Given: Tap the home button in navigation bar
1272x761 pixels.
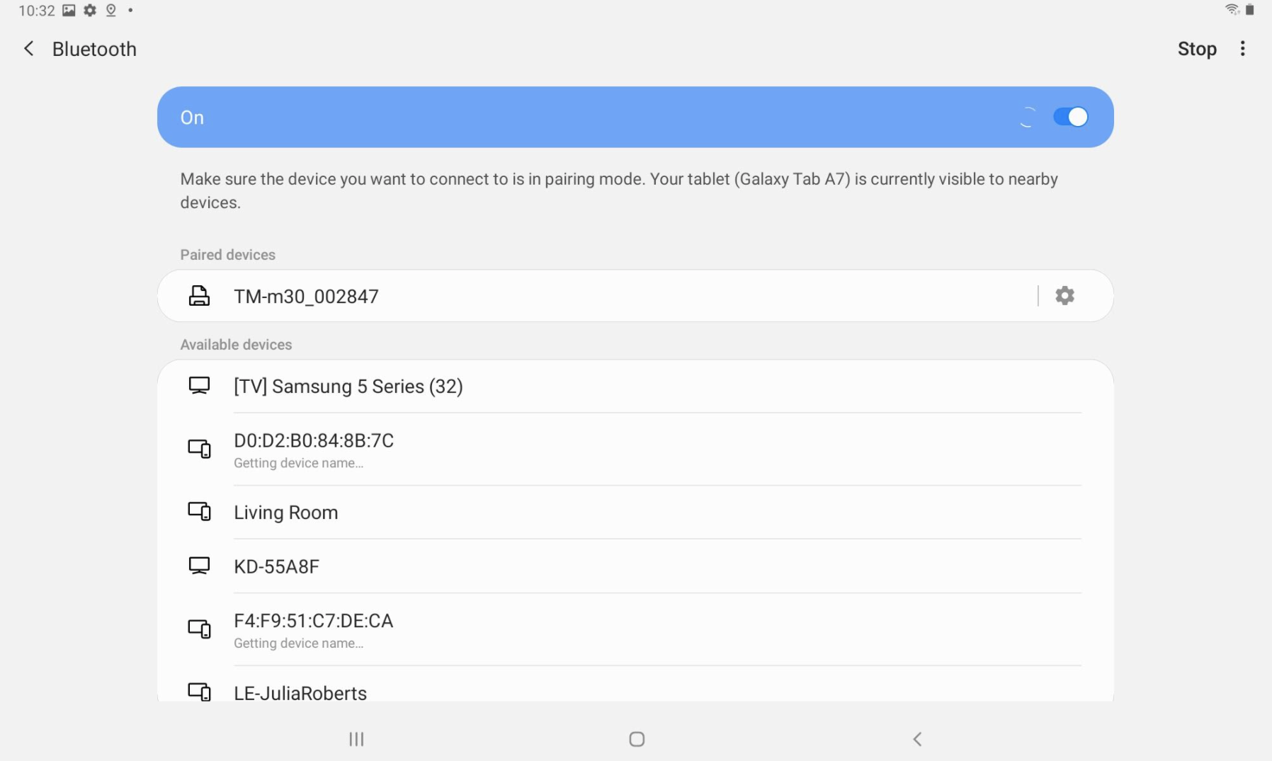Looking at the screenshot, I should [x=637, y=739].
